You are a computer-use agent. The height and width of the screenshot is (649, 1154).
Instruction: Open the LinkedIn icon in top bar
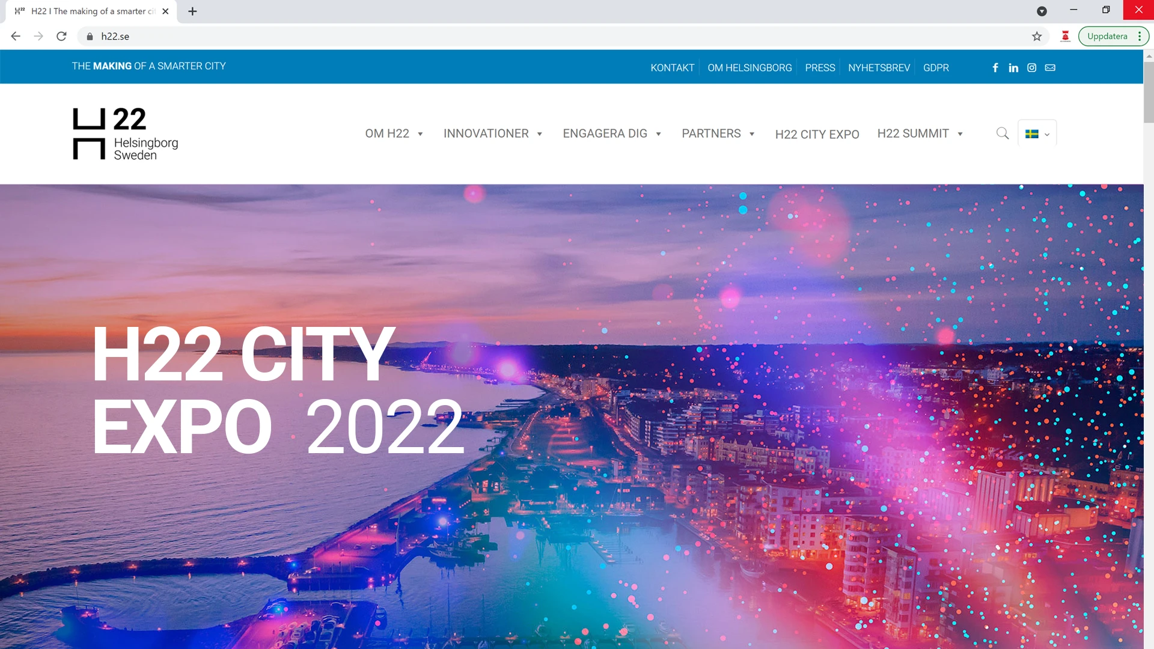coord(1013,68)
